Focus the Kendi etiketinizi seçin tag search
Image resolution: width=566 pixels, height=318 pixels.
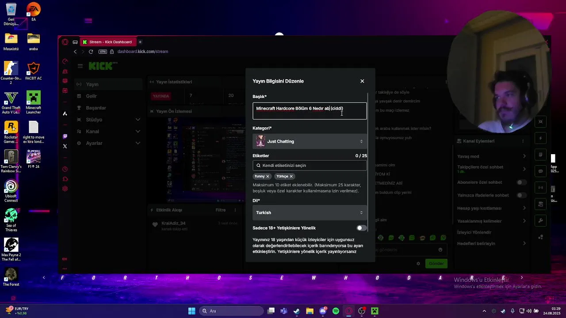click(310, 166)
